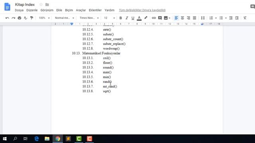Open the Dosya menu
This screenshot has width=255, height=143.
click(x=19, y=10)
